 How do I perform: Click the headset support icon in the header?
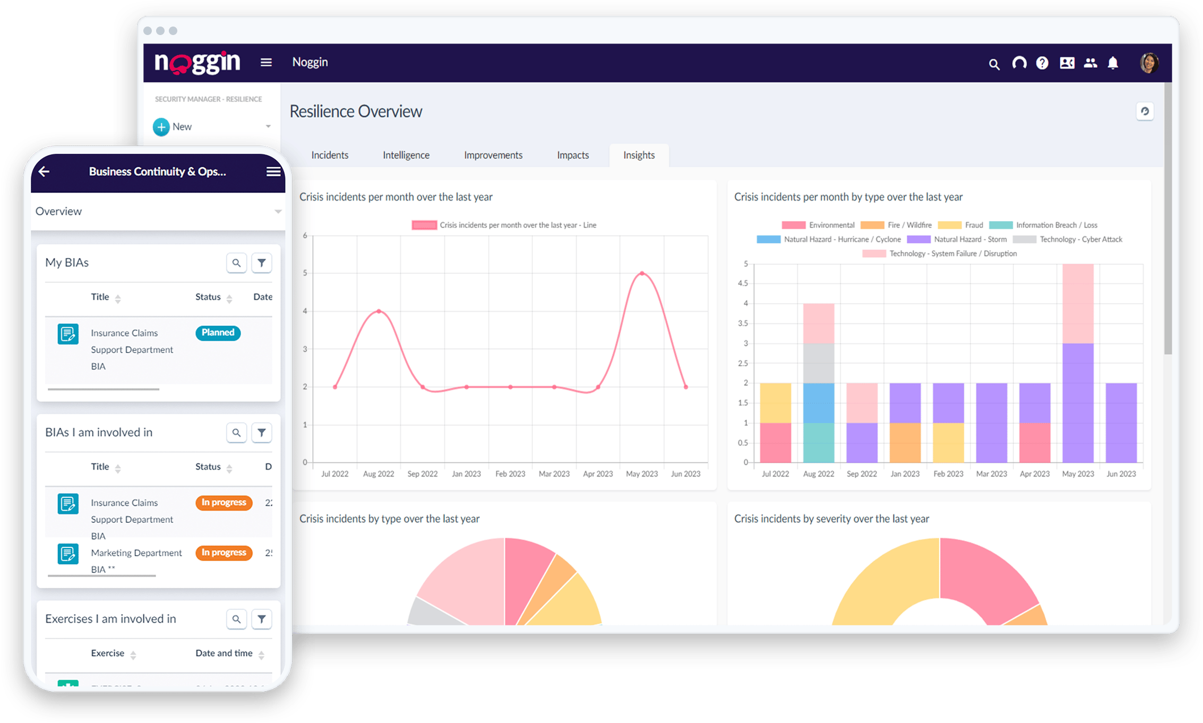(1019, 63)
